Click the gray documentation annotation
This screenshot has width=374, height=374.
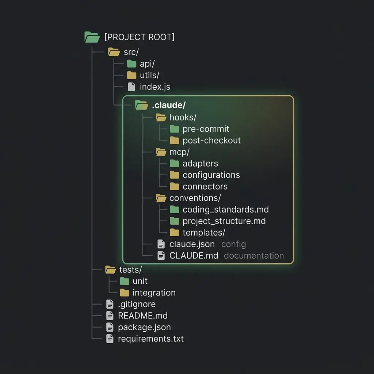(x=254, y=256)
